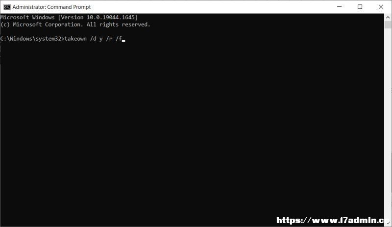Viewport: 392px width, 227px height.
Task: Close the Administrator Command Prompt window
Action: point(381,7)
